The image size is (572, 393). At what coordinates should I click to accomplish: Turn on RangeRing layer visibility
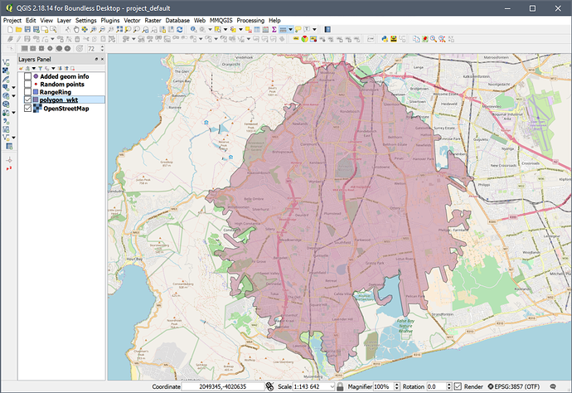[x=27, y=92]
